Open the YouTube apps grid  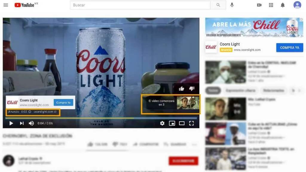click(271, 5)
